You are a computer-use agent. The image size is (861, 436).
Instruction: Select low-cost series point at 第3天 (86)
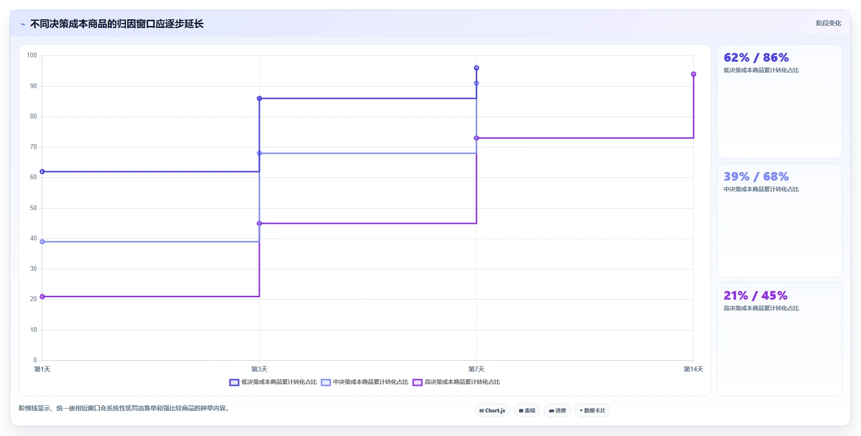point(259,98)
